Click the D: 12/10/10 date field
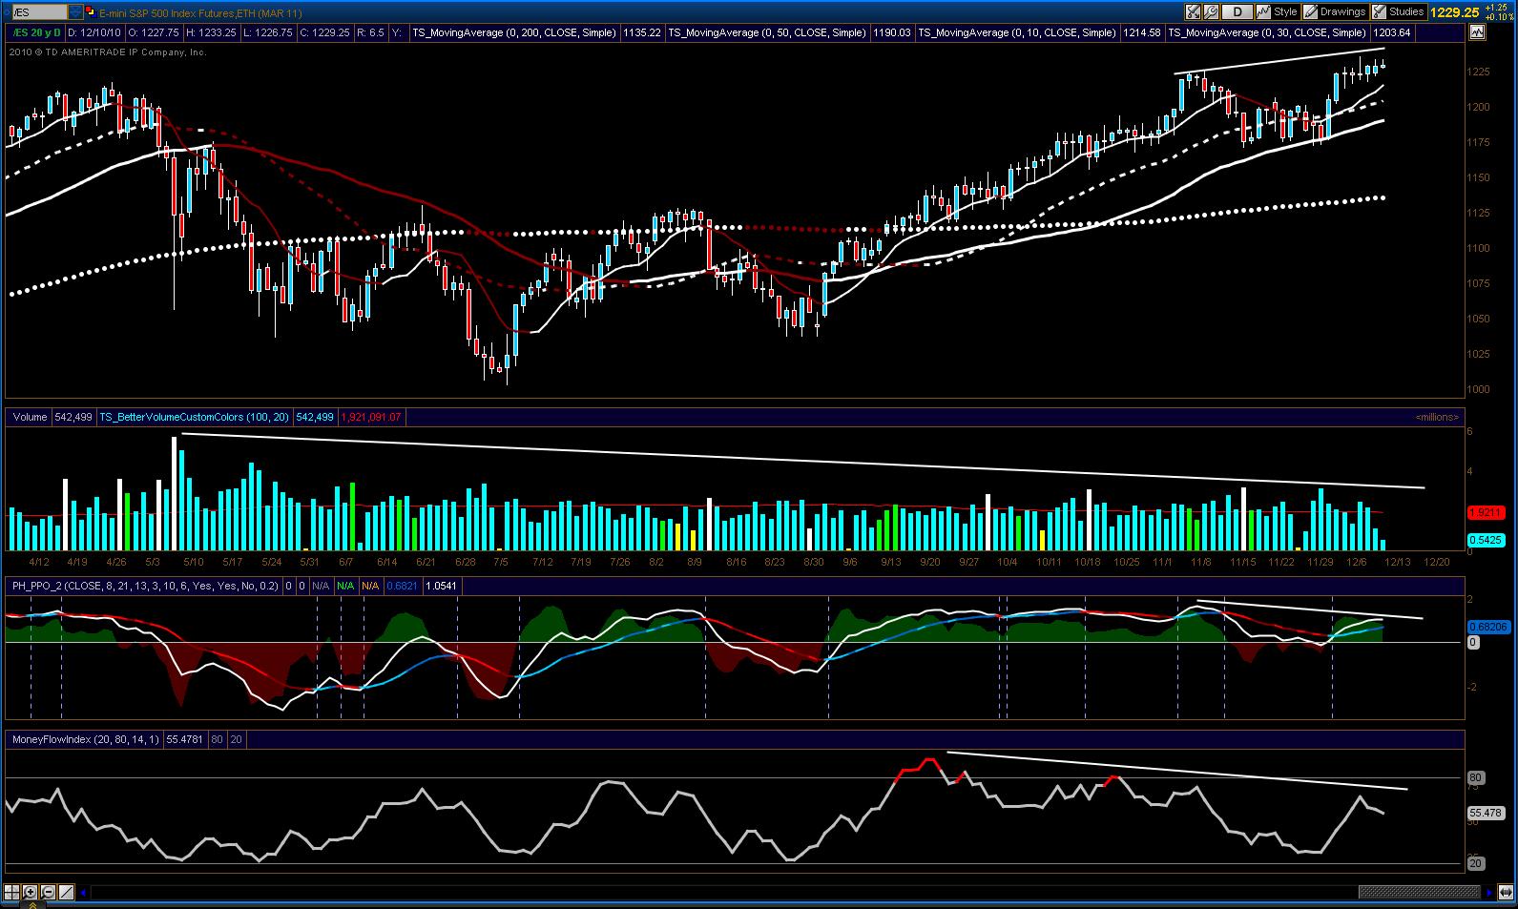This screenshot has height=909, width=1518. point(94,32)
